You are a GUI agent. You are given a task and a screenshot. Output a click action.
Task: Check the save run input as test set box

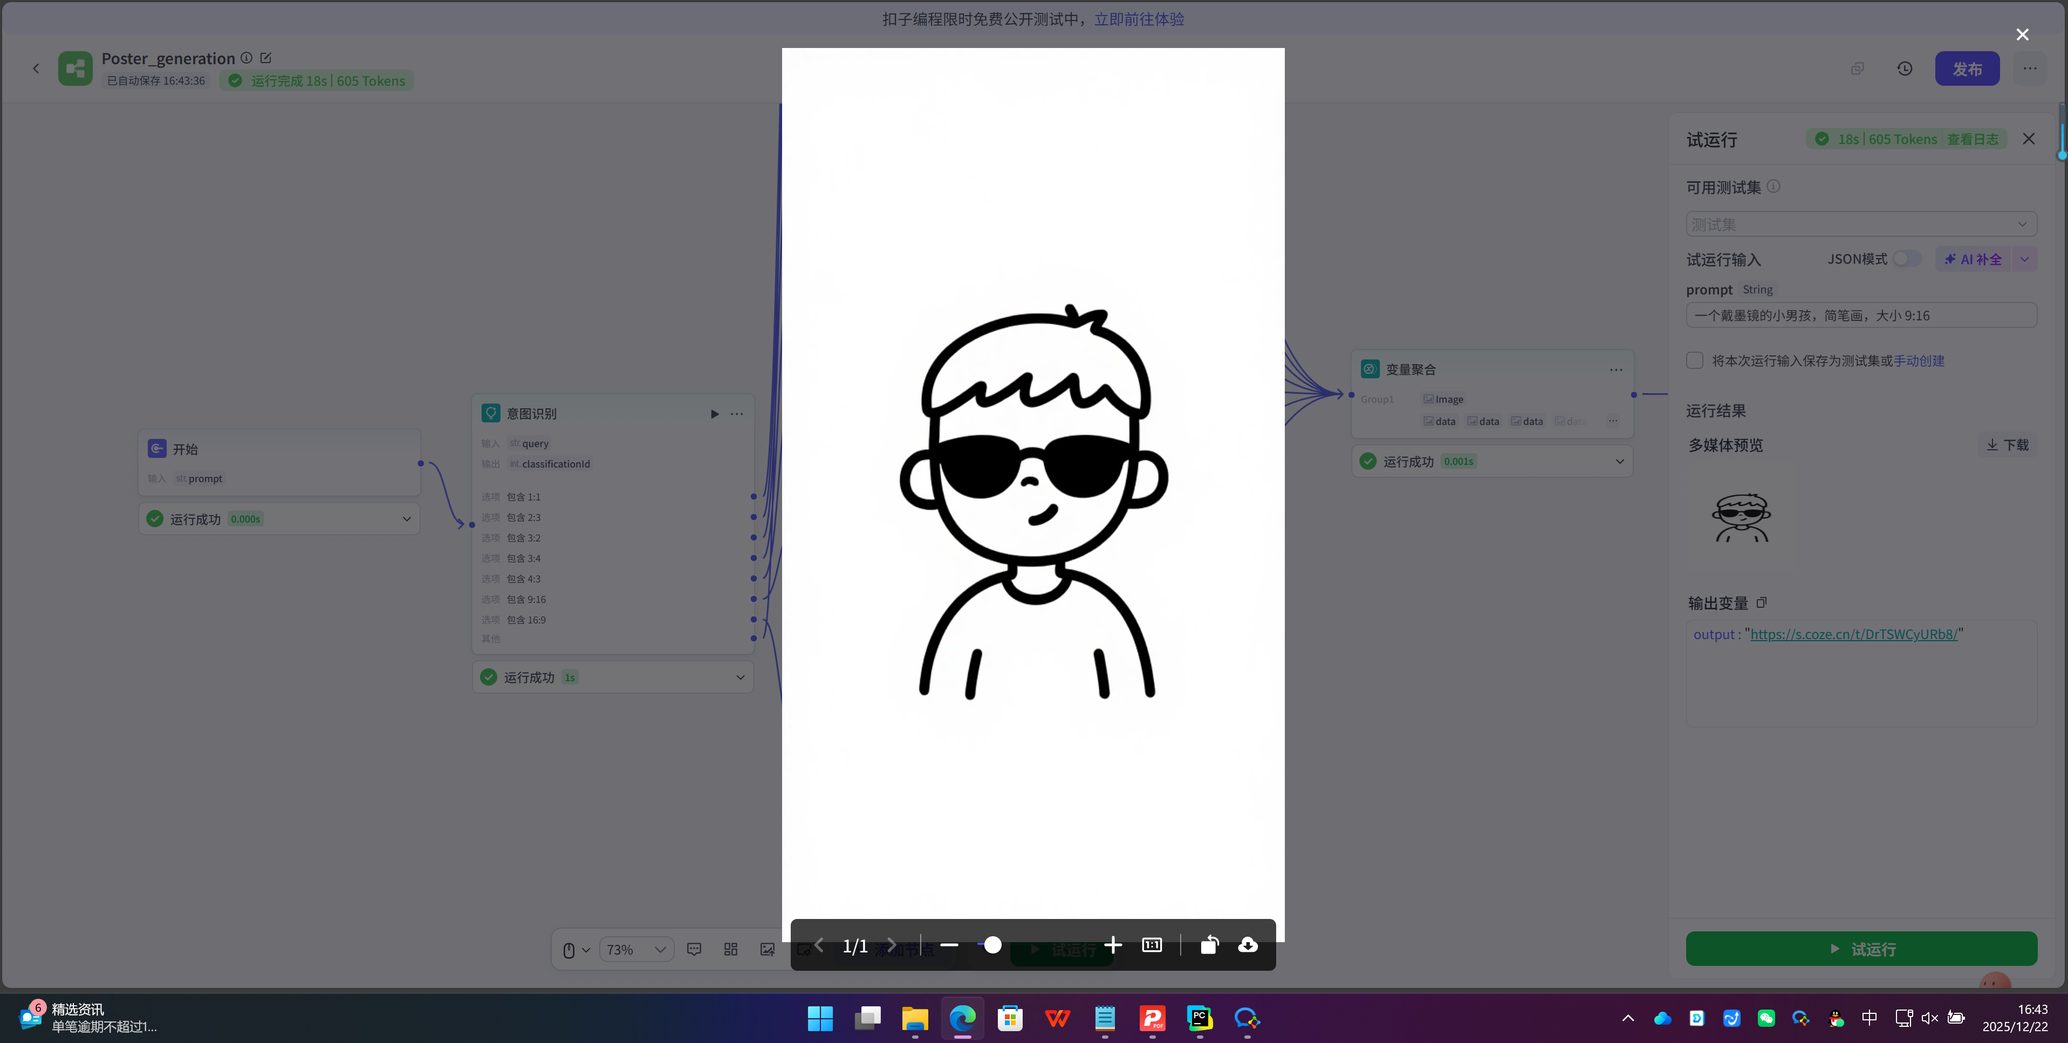click(x=1695, y=360)
